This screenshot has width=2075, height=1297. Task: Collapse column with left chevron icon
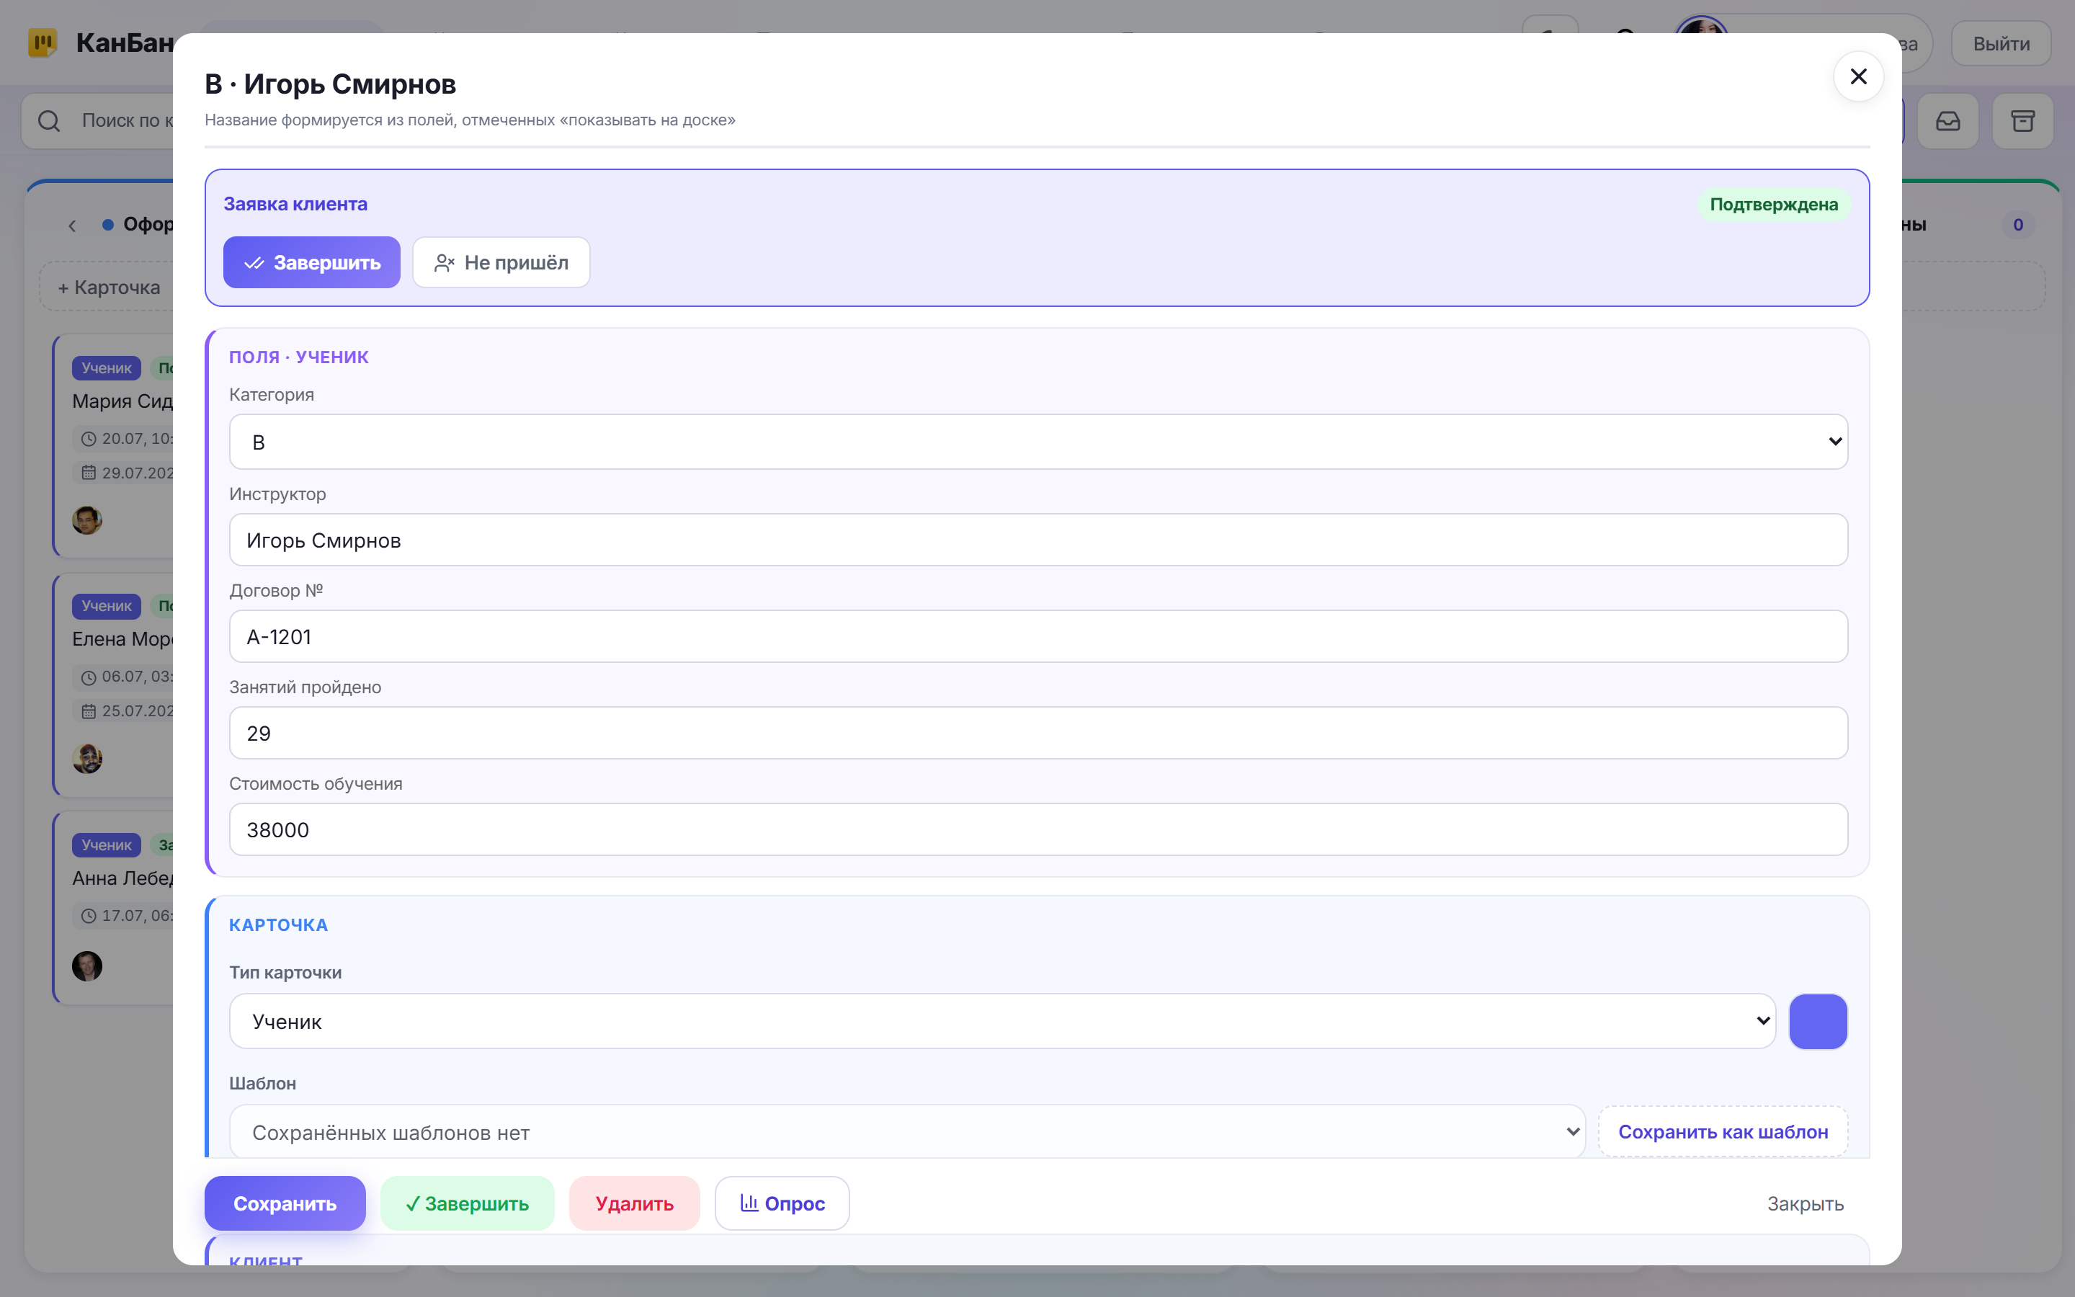tap(73, 226)
